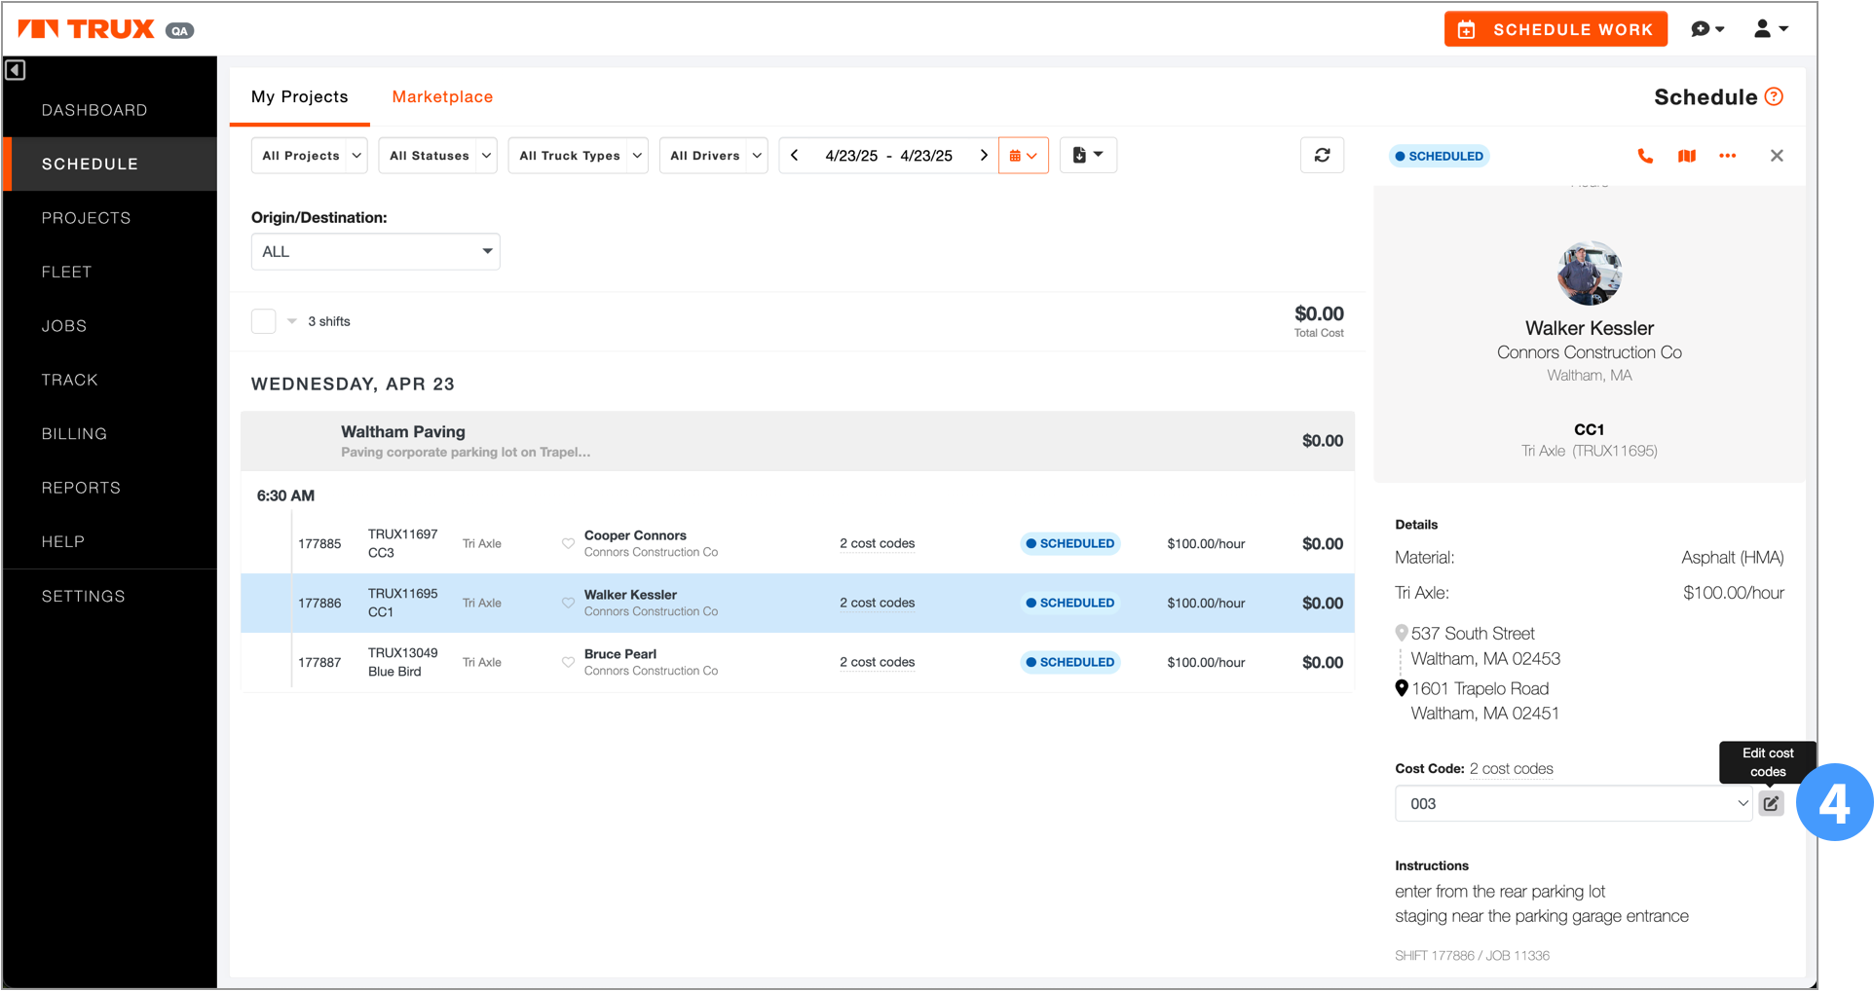
Task: Open the Schedule help question icon
Action: pos(1774,96)
